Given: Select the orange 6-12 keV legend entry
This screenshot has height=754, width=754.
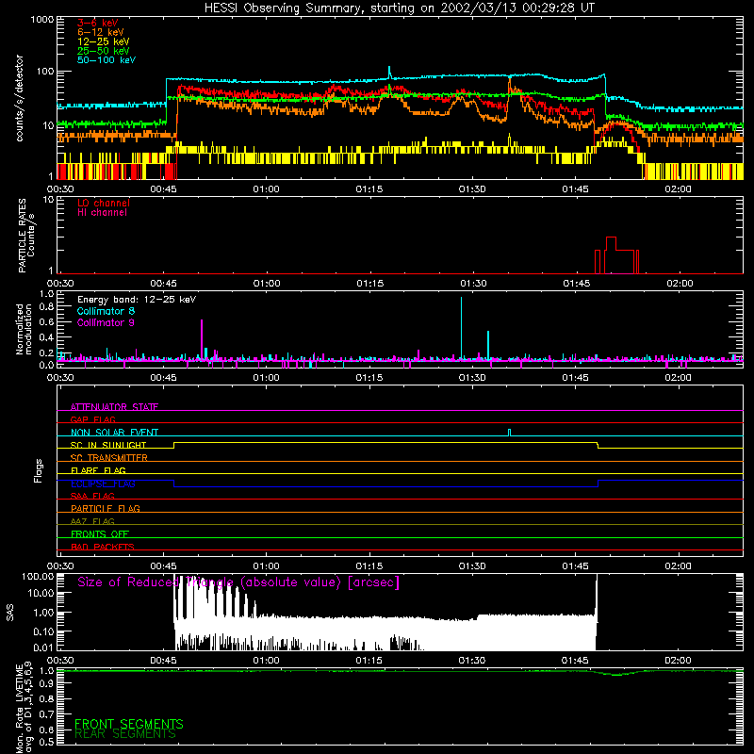Looking at the screenshot, I should coord(100,32).
